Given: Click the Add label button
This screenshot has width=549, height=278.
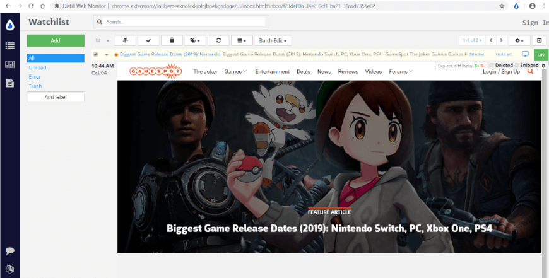Looking at the screenshot, I should pos(56,97).
